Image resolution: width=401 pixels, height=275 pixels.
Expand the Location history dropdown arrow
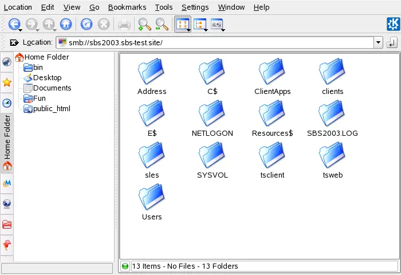378,43
